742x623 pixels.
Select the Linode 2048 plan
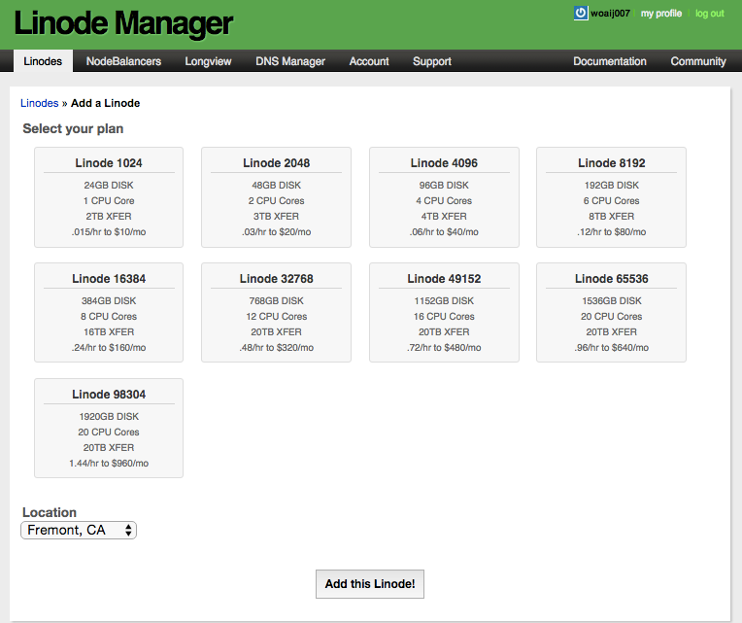(277, 197)
